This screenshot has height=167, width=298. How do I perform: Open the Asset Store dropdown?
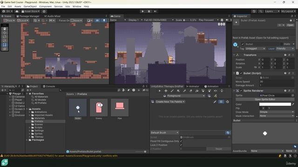click(31, 11)
